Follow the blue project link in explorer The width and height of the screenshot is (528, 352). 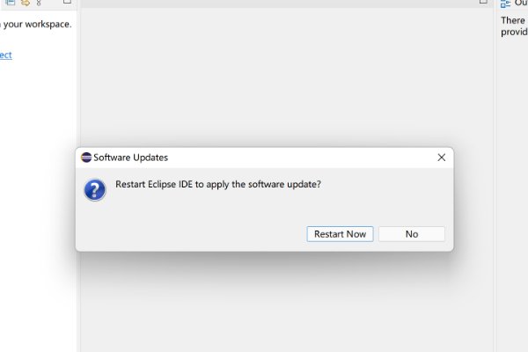[6, 55]
